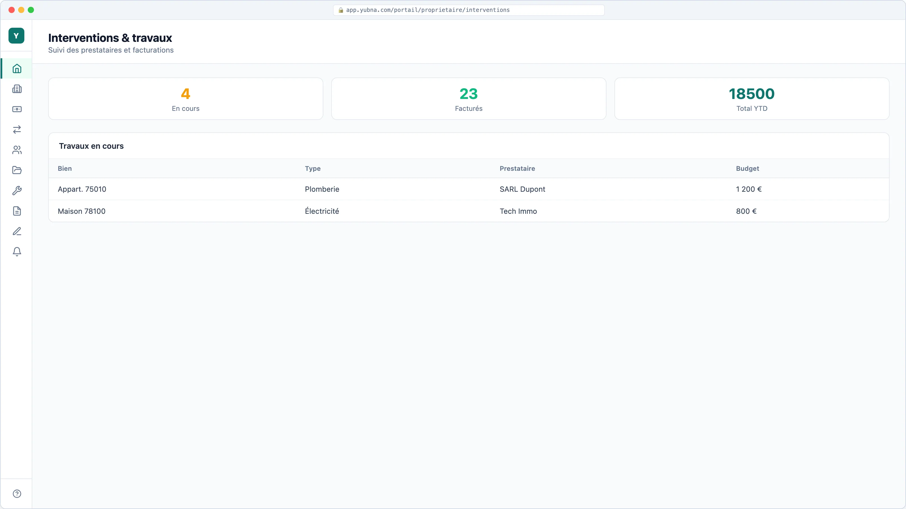The width and height of the screenshot is (906, 509).
Task: Open the pen signature sidebar icon
Action: click(x=17, y=232)
